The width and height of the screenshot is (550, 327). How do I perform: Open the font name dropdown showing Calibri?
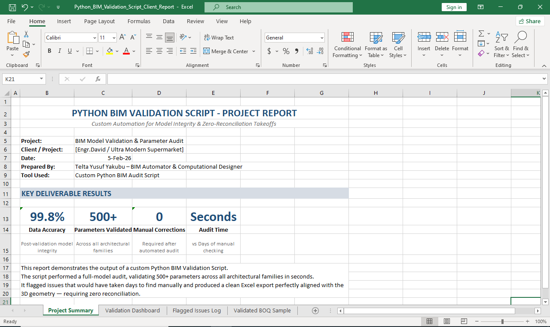[x=95, y=38]
